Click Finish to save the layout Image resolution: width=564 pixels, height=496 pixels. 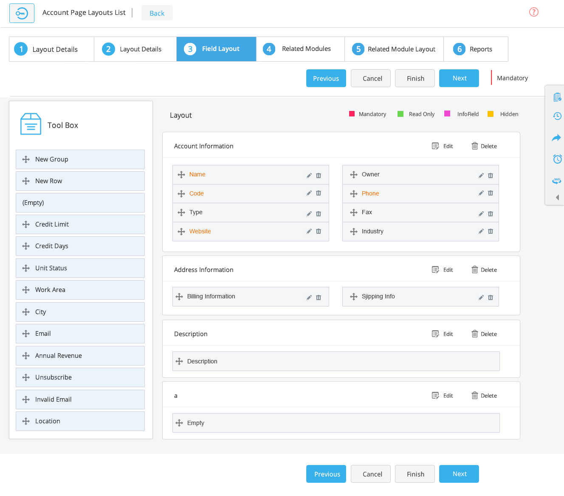[x=415, y=78]
